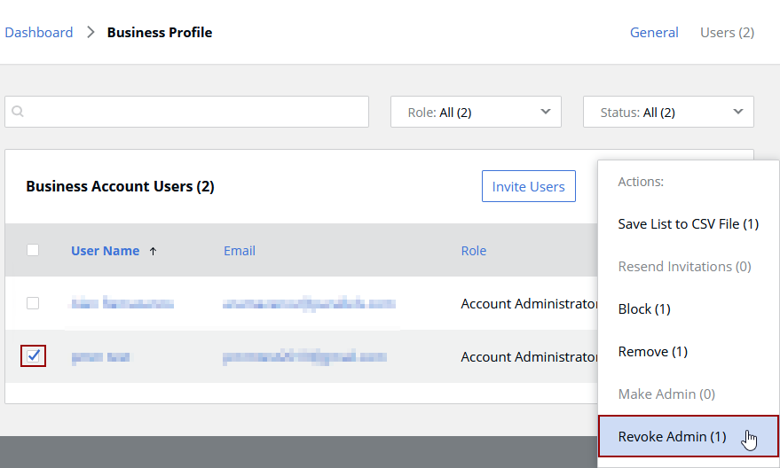Screen dimensions: 780x468
Task: Toggle the select-all users header checkbox
Action: 33,251
